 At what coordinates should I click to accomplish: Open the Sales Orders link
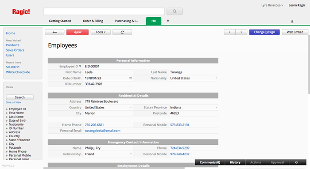15,50
